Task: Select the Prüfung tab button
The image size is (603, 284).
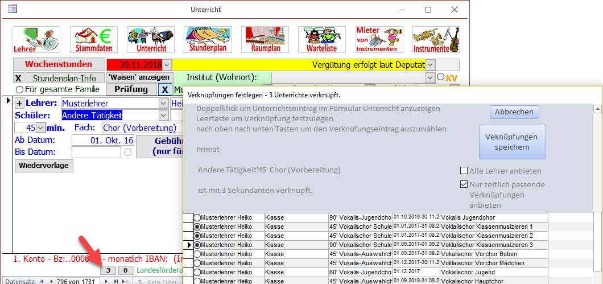Action: pyautogui.click(x=131, y=89)
